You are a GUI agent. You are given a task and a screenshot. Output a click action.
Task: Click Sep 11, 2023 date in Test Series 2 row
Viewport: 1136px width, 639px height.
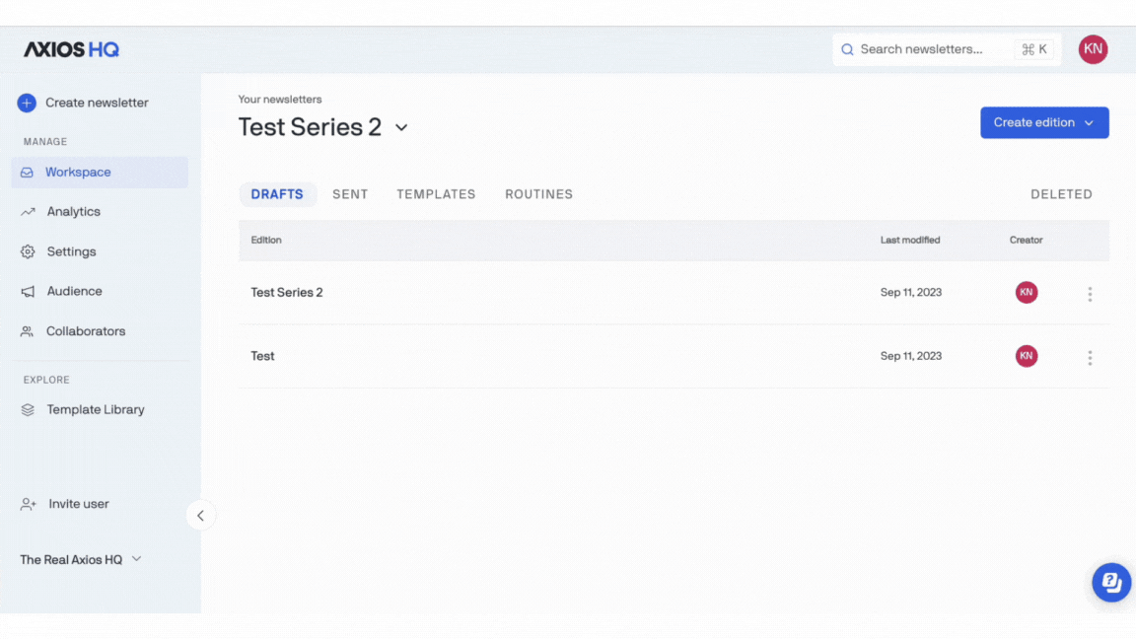point(911,292)
